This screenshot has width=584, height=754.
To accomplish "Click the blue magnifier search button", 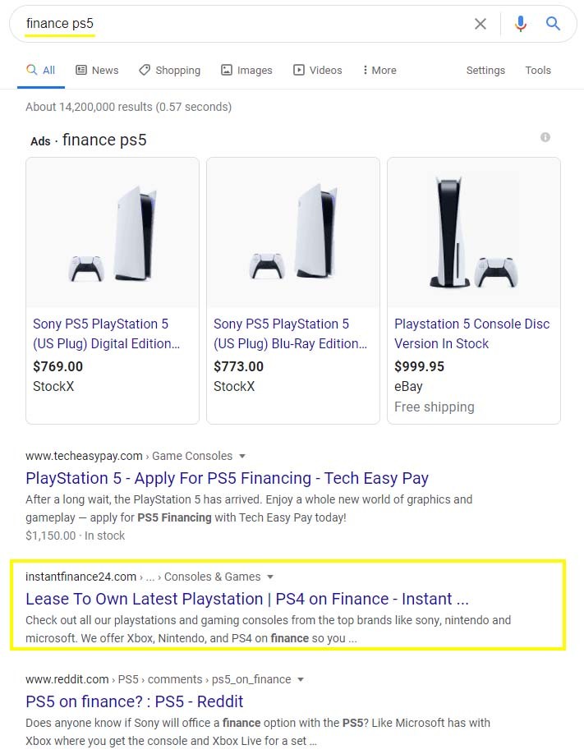I will [553, 24].
